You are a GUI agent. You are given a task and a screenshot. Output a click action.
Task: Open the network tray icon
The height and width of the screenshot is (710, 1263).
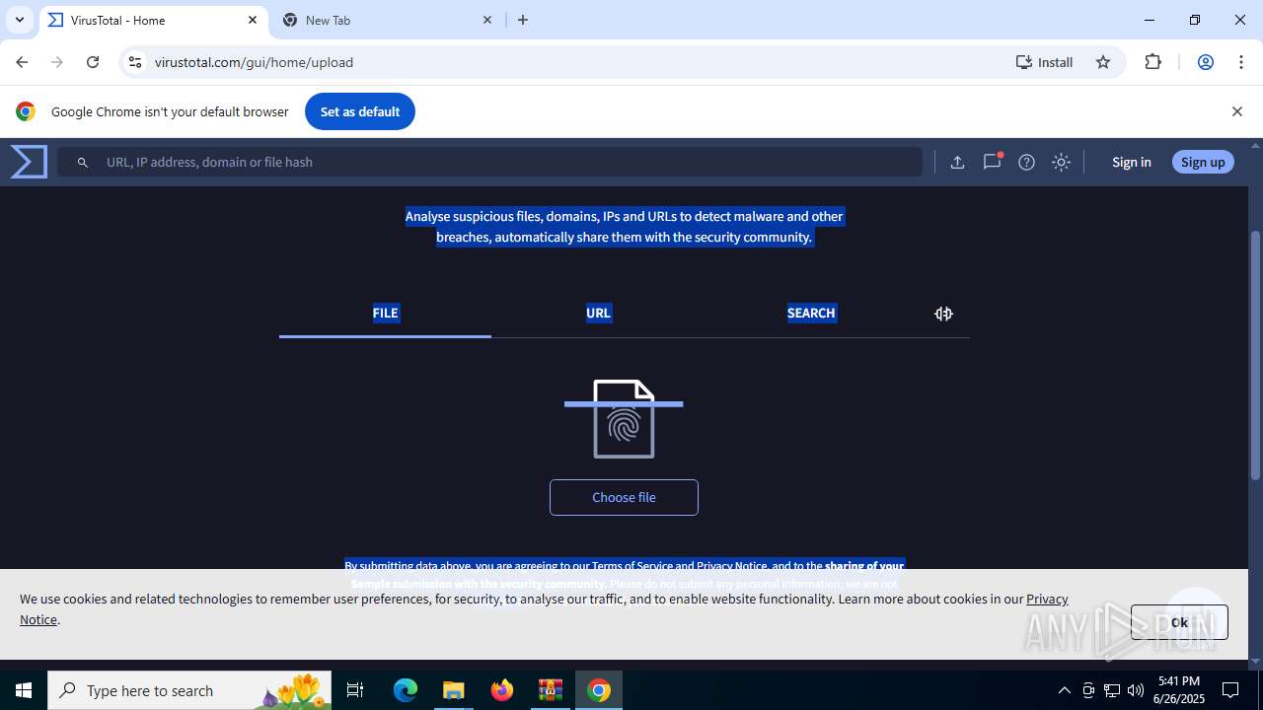[1112, 690]
